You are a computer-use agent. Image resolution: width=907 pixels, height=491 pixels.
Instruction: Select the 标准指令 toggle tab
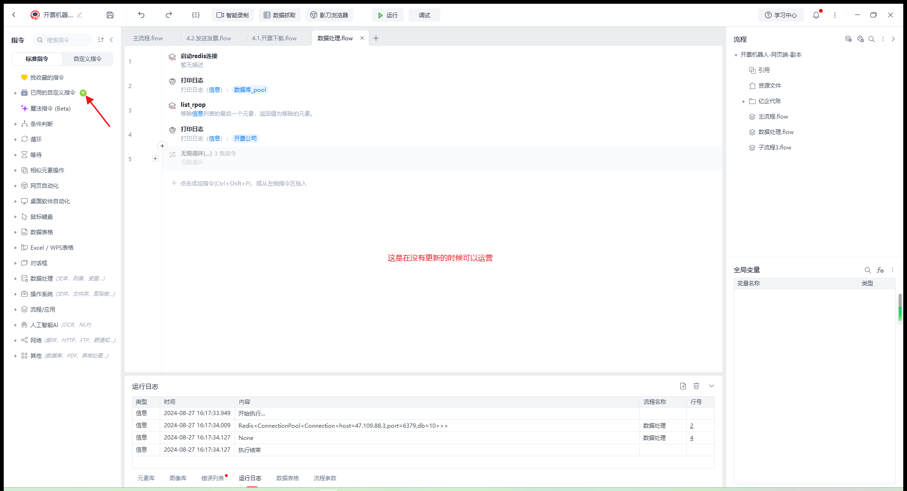pos(37,59)
